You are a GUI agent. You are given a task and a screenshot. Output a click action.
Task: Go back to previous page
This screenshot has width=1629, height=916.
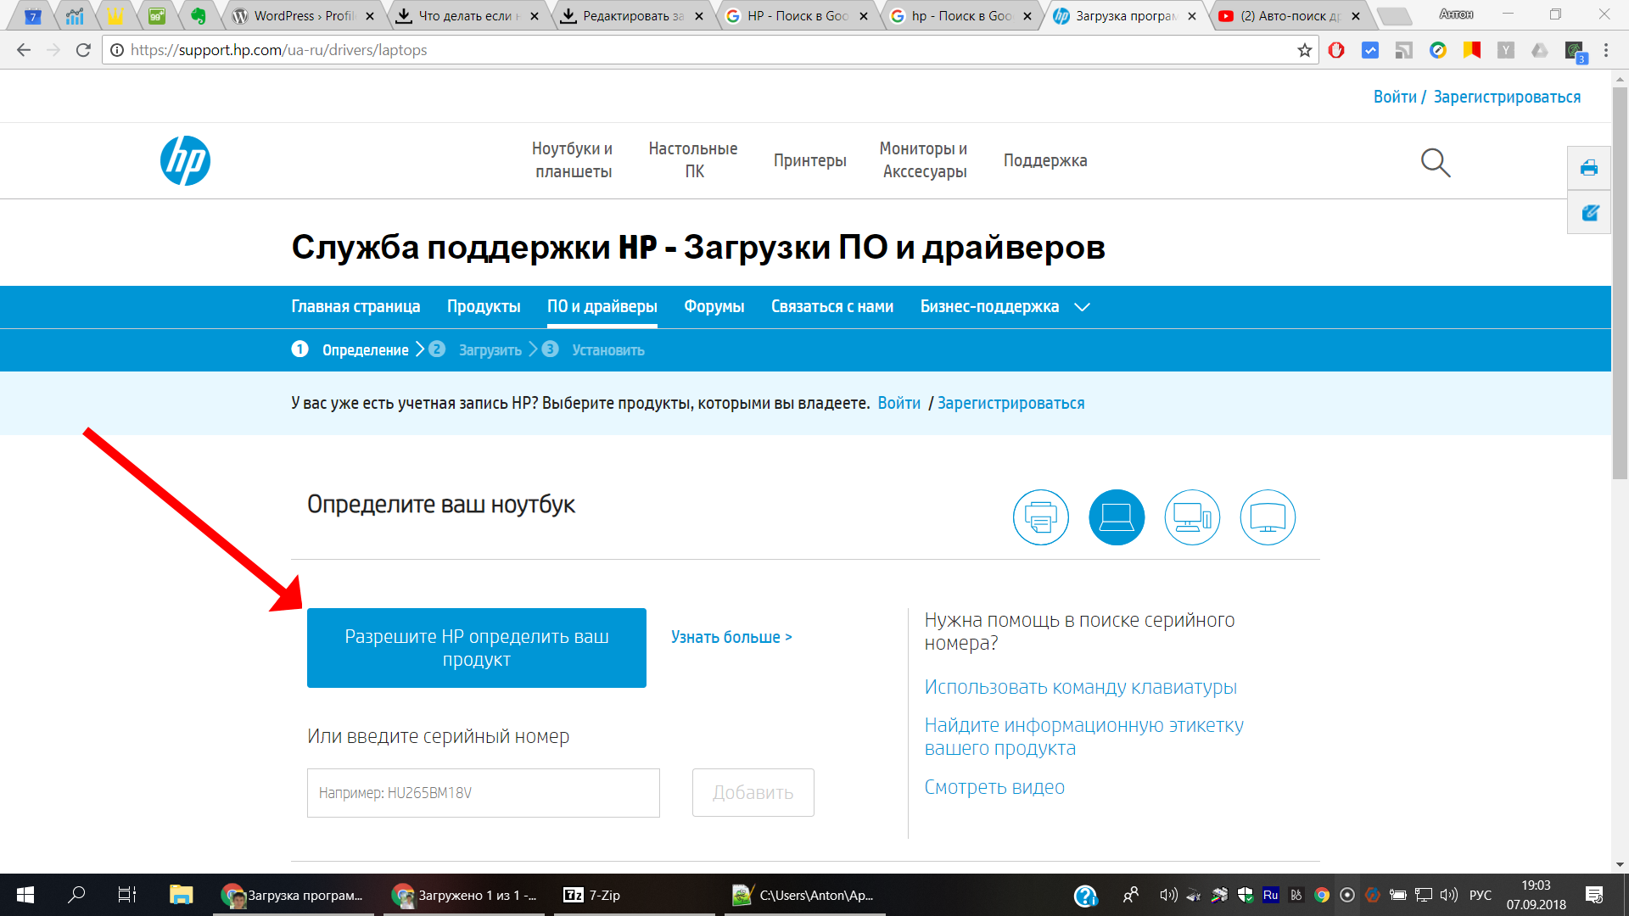[24, 50]
